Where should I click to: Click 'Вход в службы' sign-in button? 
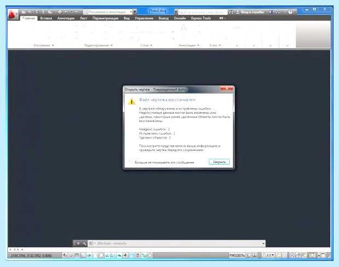250,12
